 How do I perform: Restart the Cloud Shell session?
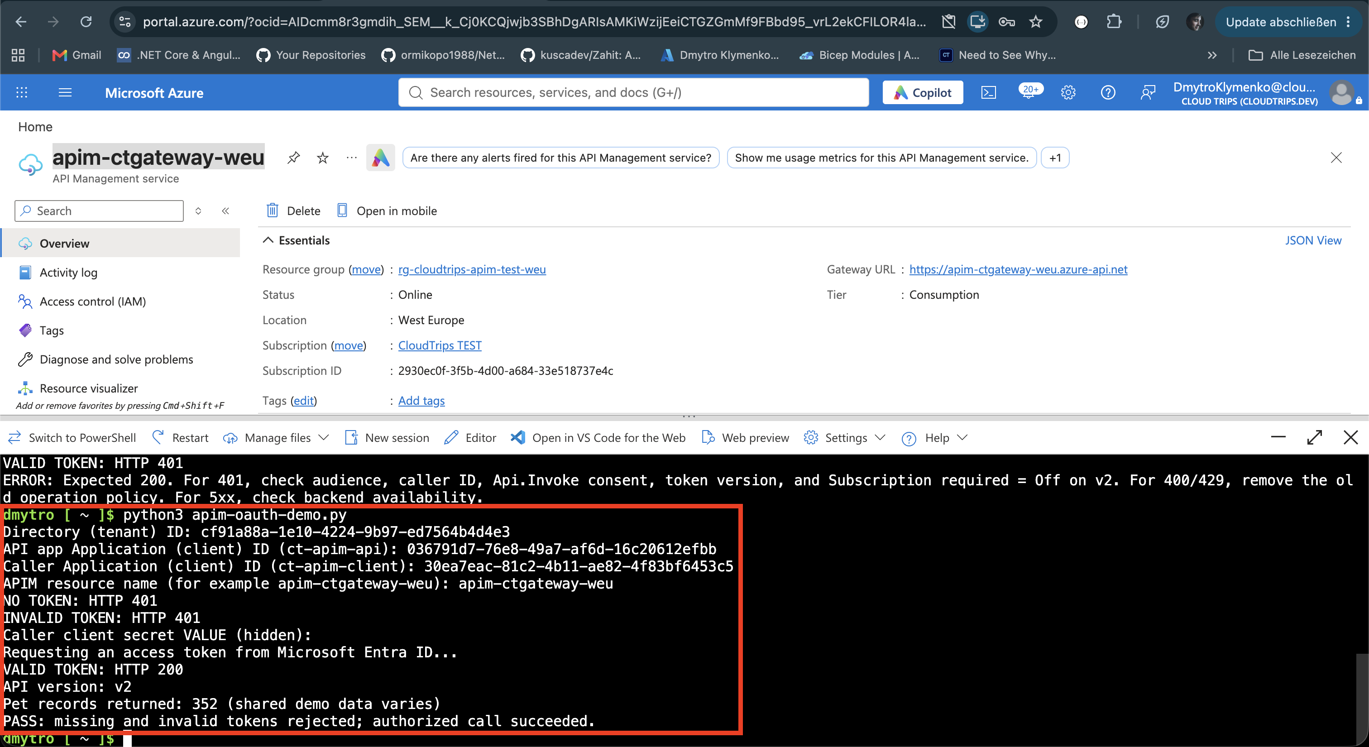click(180, 438)
